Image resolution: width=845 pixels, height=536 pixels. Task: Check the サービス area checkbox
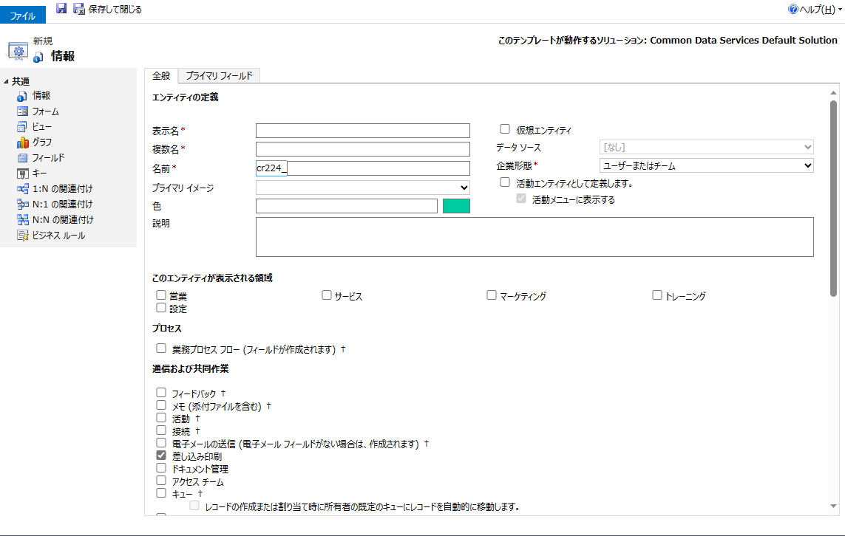pyautogui.click(x=326, y=295)
